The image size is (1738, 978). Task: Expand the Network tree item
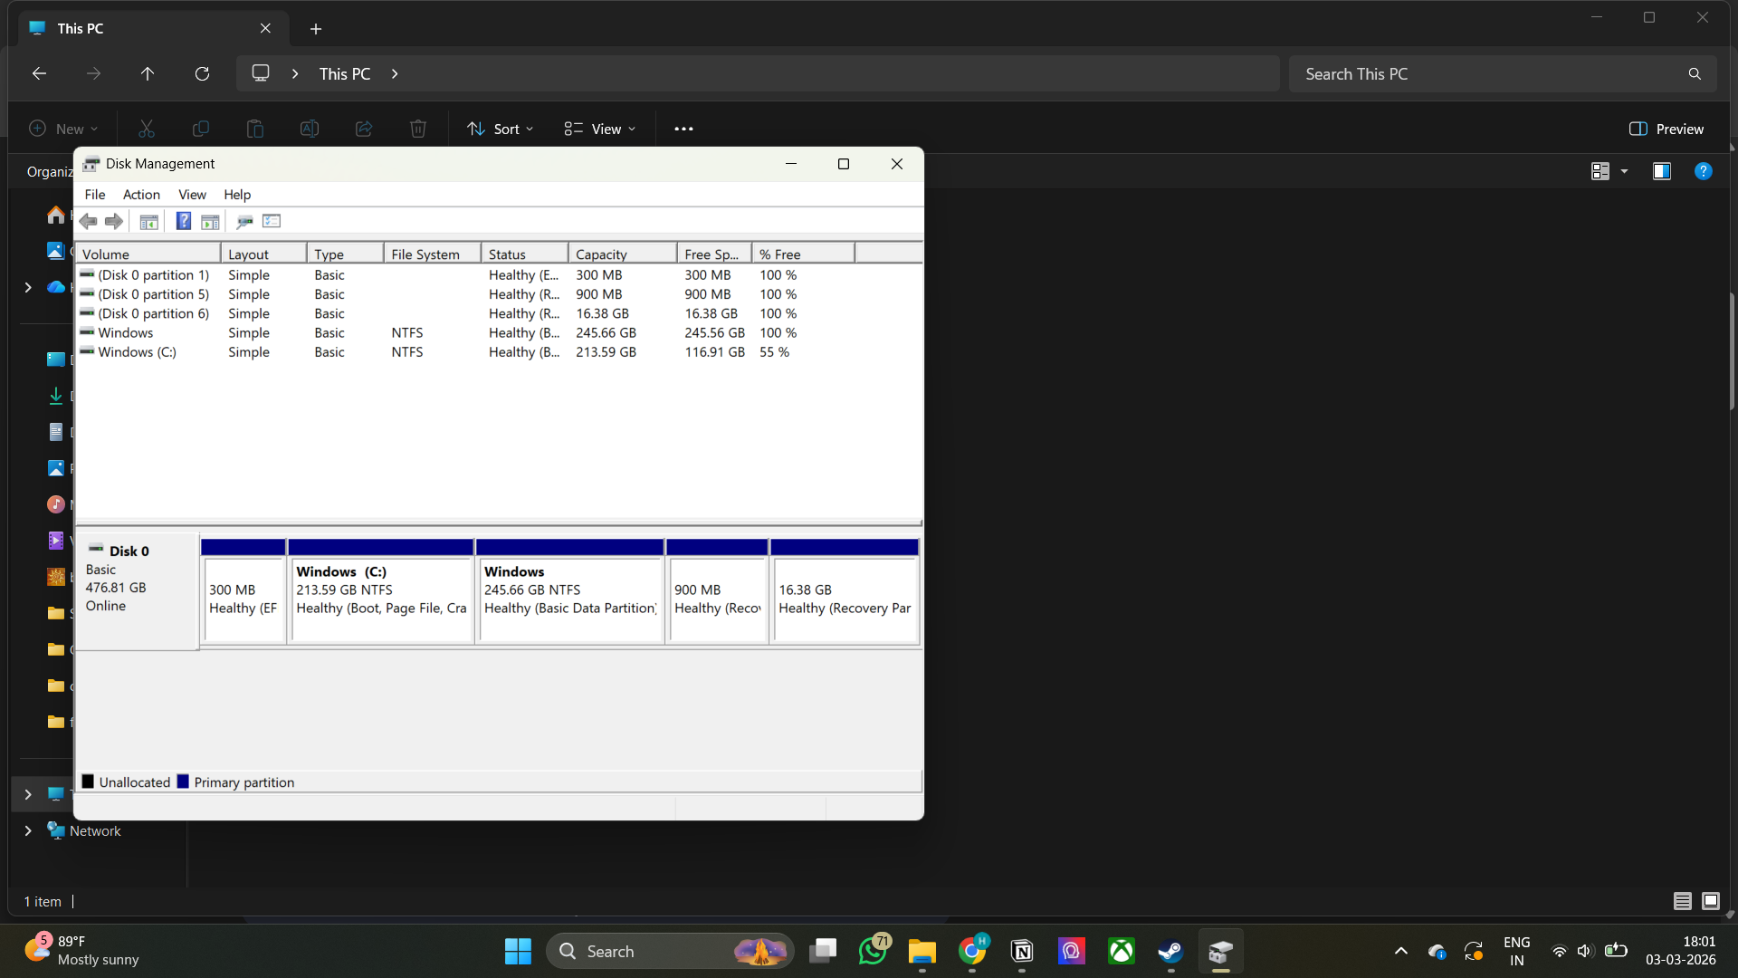click(28, 830)
